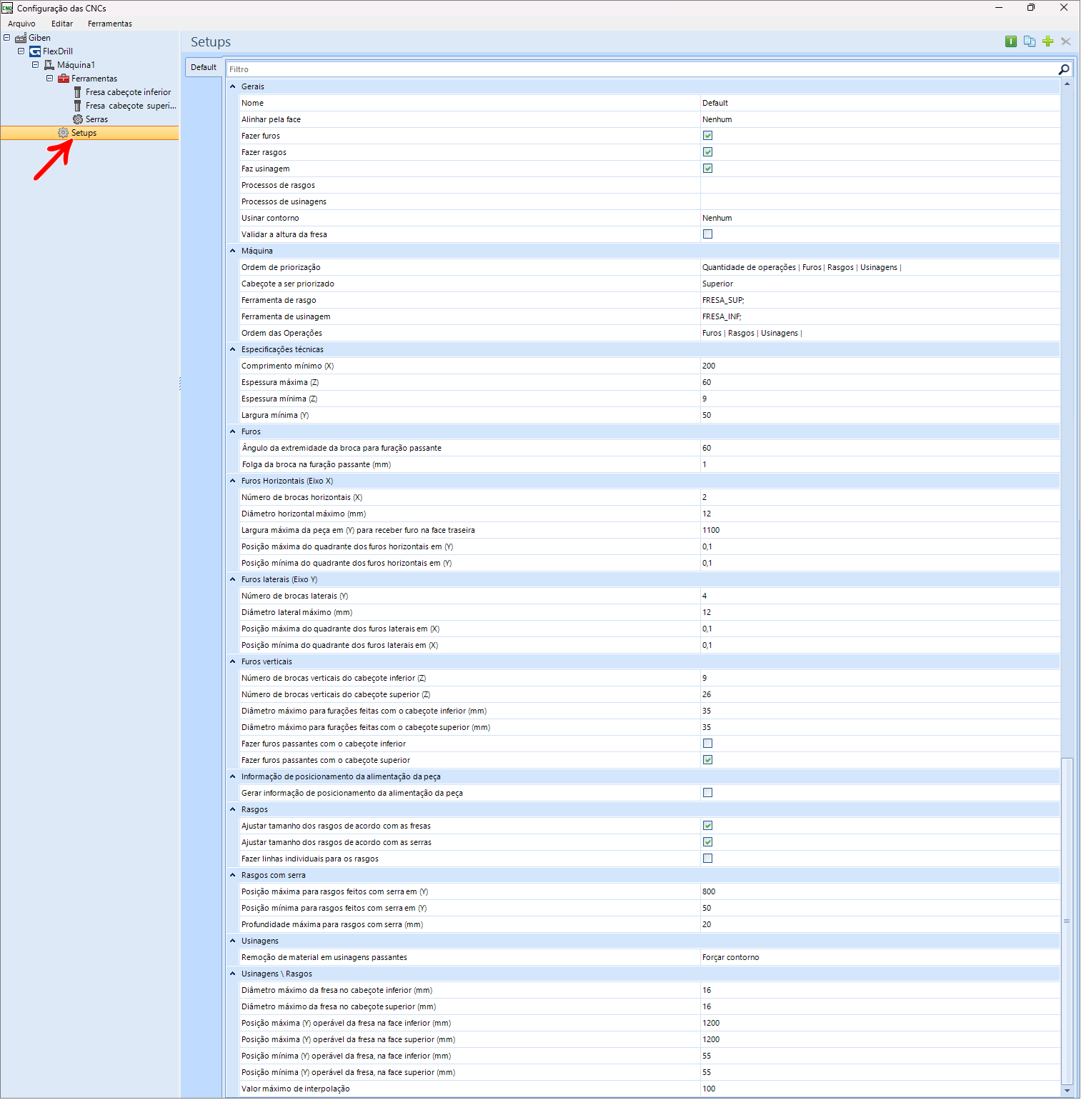The height and width of the screenshot is (1100, 1081).
Task: Collapse the Furos verticais group
Action: pos(233,661)
